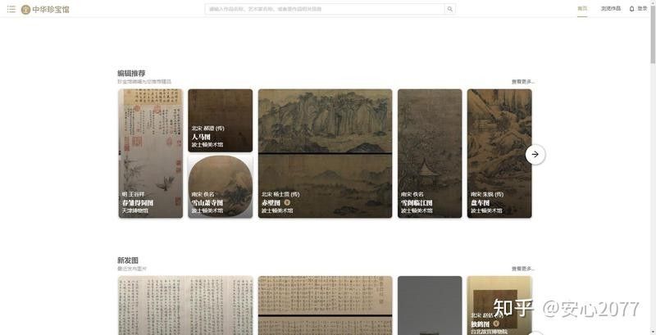Screen dimensions: 656x335
Task: Advance the 编辑推荐 carousel with the arrow
Action: [x=535, y=155]
